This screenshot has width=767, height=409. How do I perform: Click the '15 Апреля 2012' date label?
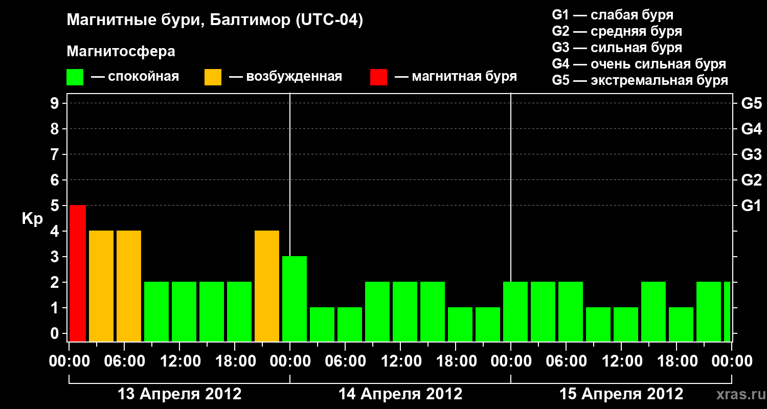click(x=621, y=394)
